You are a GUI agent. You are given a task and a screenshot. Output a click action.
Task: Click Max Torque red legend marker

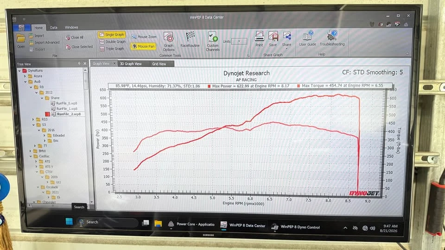point(298,86)
